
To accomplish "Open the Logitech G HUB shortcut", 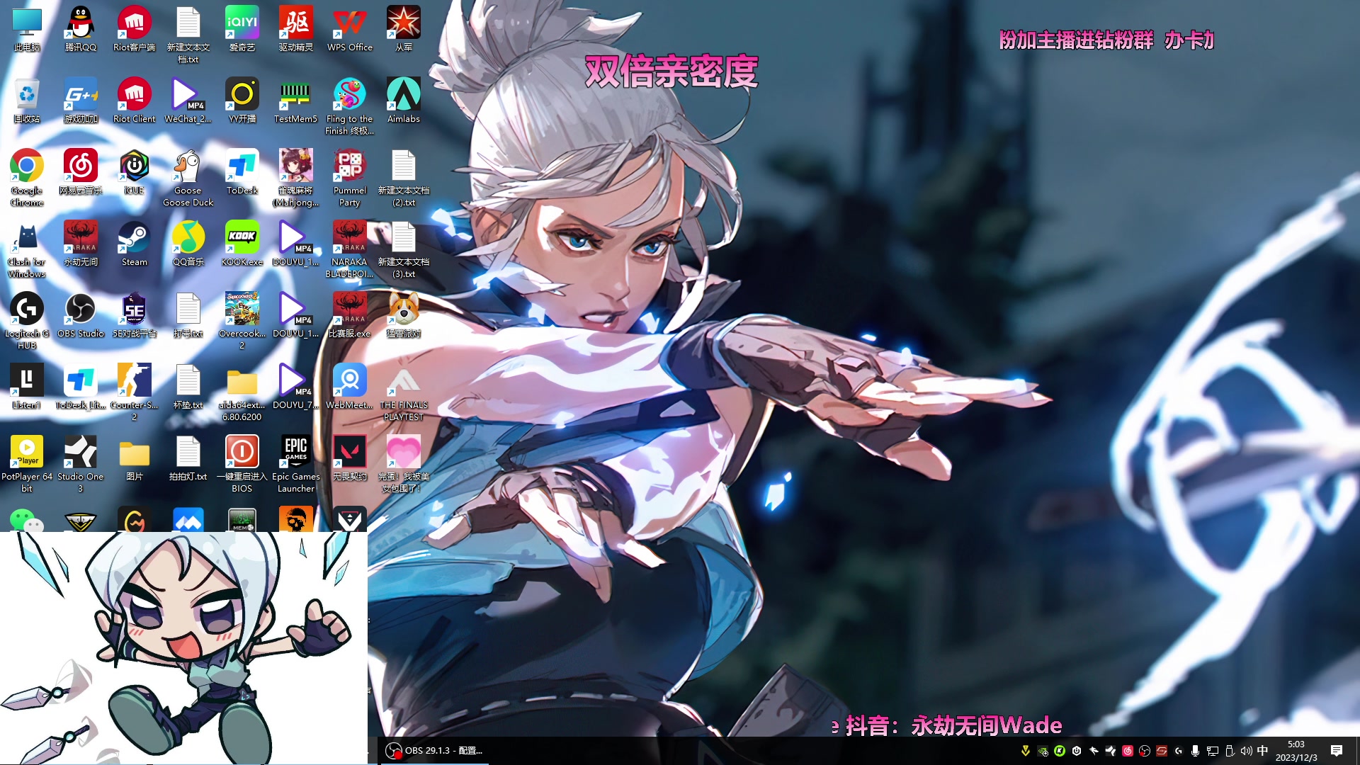I will (x=27, y=321).
